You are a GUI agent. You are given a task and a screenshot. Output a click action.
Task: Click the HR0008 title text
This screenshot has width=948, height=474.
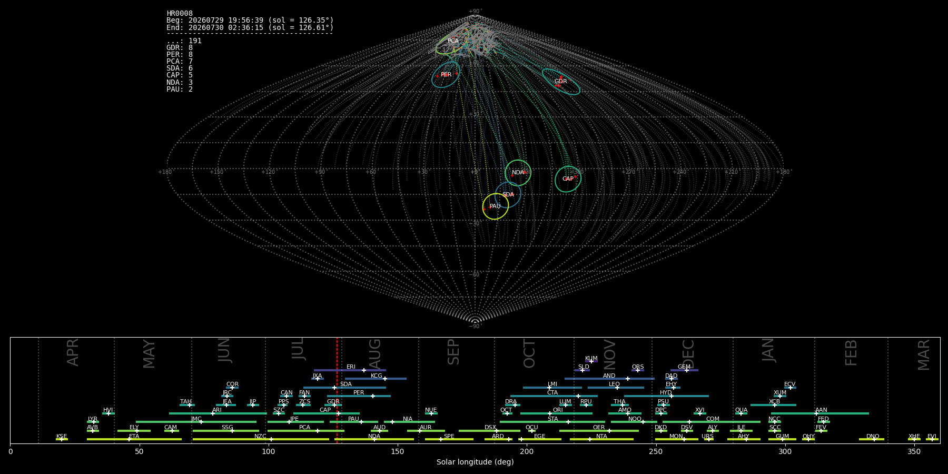[x=180, y=14]
